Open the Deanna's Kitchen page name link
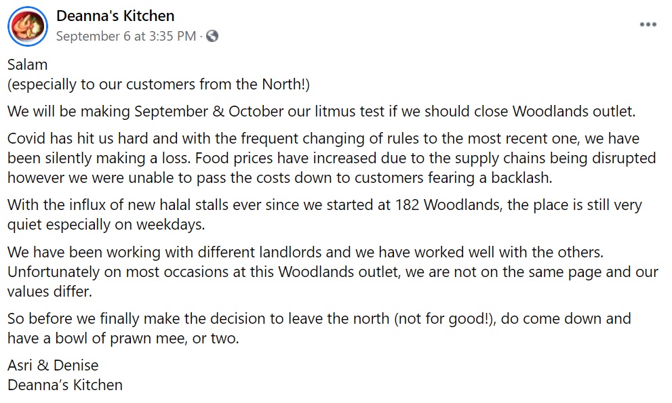The height and width of the screenshot is (403, 672). (115, 16)
